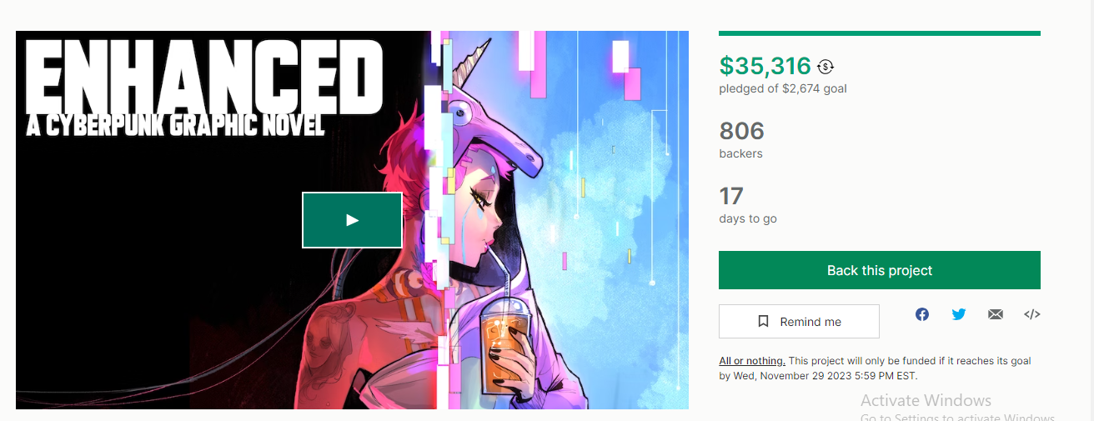Click the A Cyberpunk Graphic Novel subtitle

click(x=175, y=125)
